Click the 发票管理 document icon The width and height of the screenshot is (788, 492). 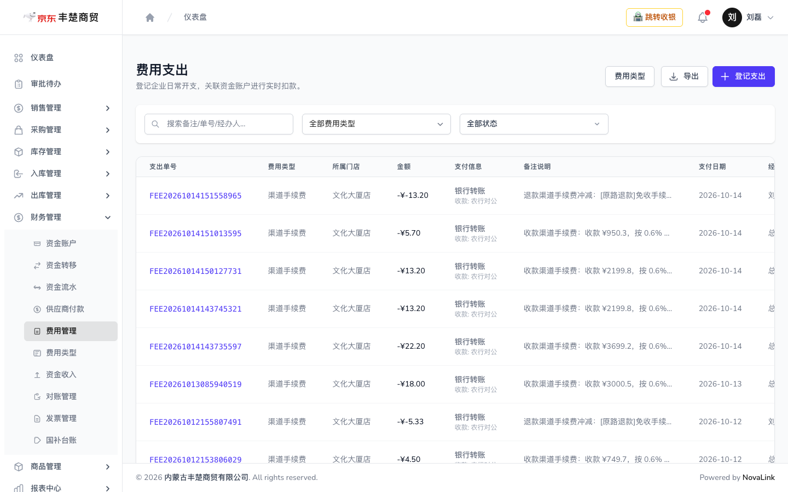pyautogui.click(x=37, y=419)
